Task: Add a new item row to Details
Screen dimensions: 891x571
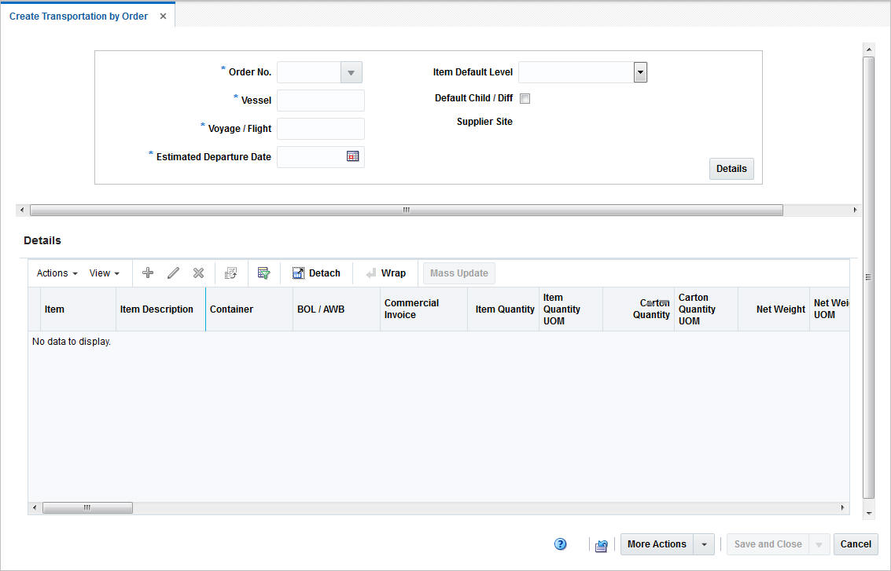Action: click(147, 273)
